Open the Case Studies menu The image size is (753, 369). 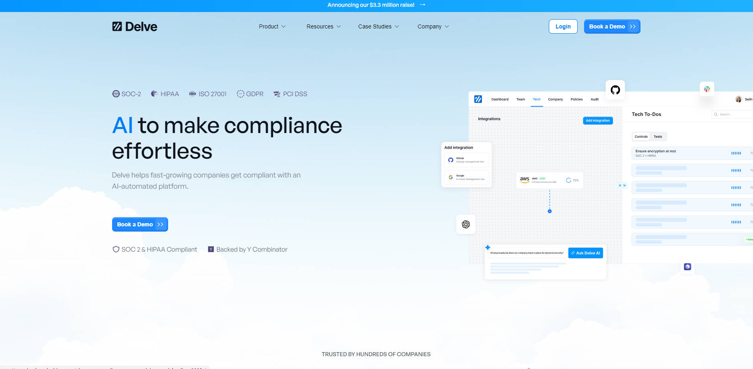pyautogui.click(x=378, y=26)
